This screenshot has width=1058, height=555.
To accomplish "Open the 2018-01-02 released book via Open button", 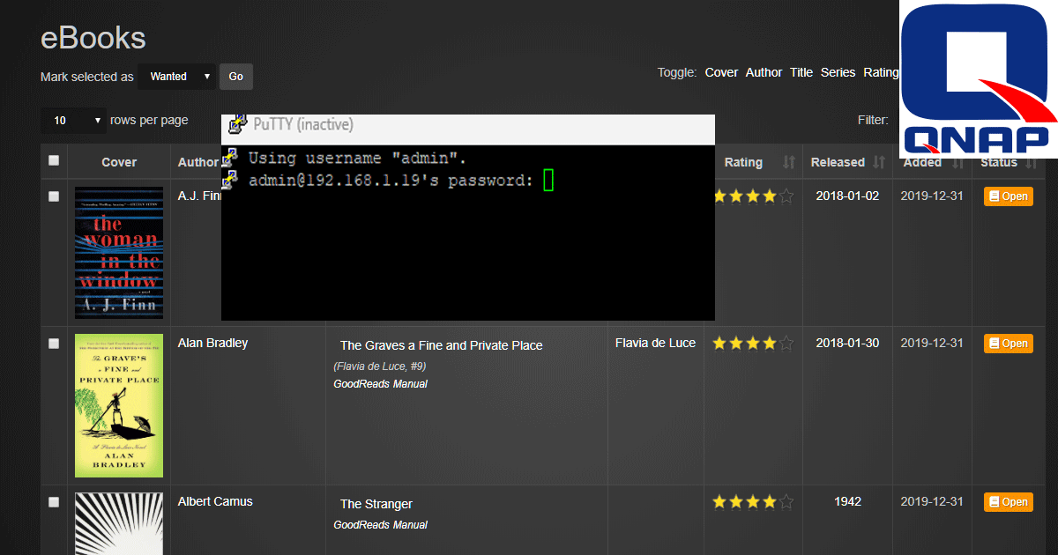I will (x=1008, y=196).
